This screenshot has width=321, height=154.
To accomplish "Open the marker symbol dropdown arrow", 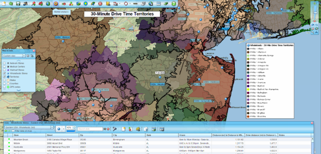I will 63,129.
